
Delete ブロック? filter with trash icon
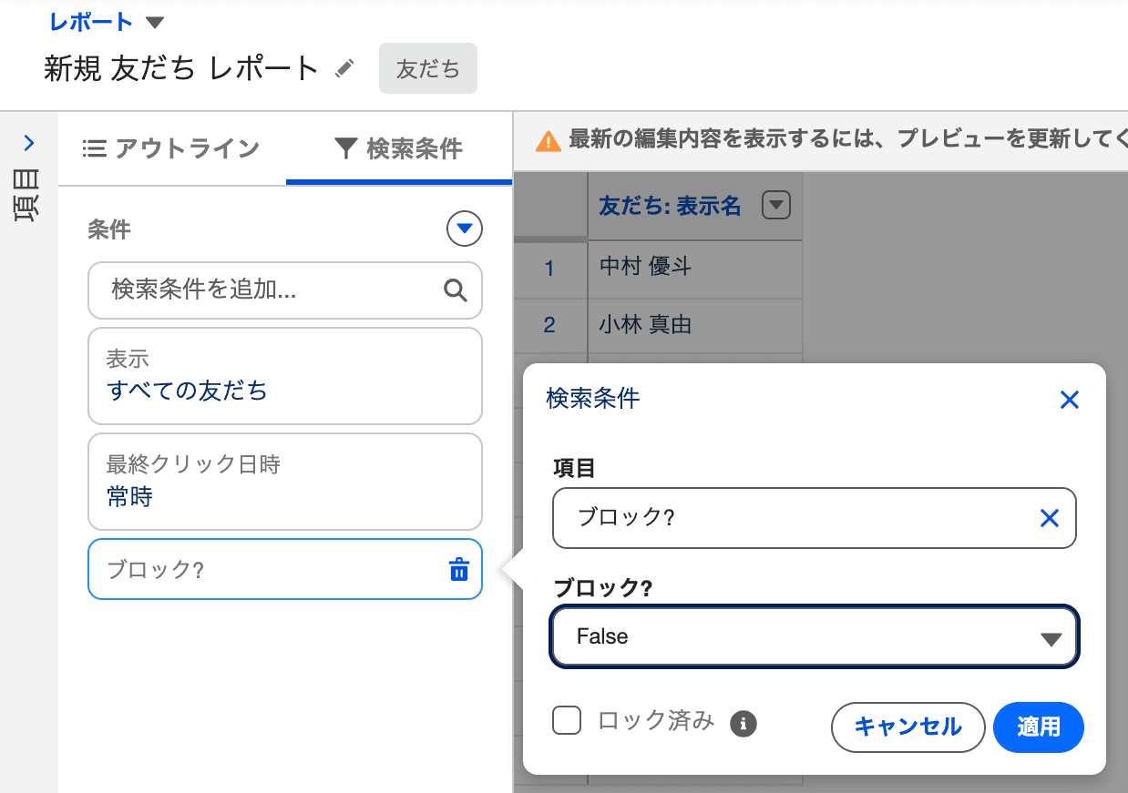point(459,570)
